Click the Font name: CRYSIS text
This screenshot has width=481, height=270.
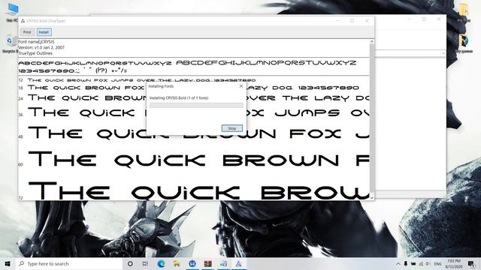[x=36, y=42]
